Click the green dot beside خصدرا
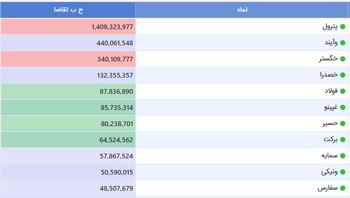Image resolution: width=350 pixels, height=198 pixels. [343, 75]
